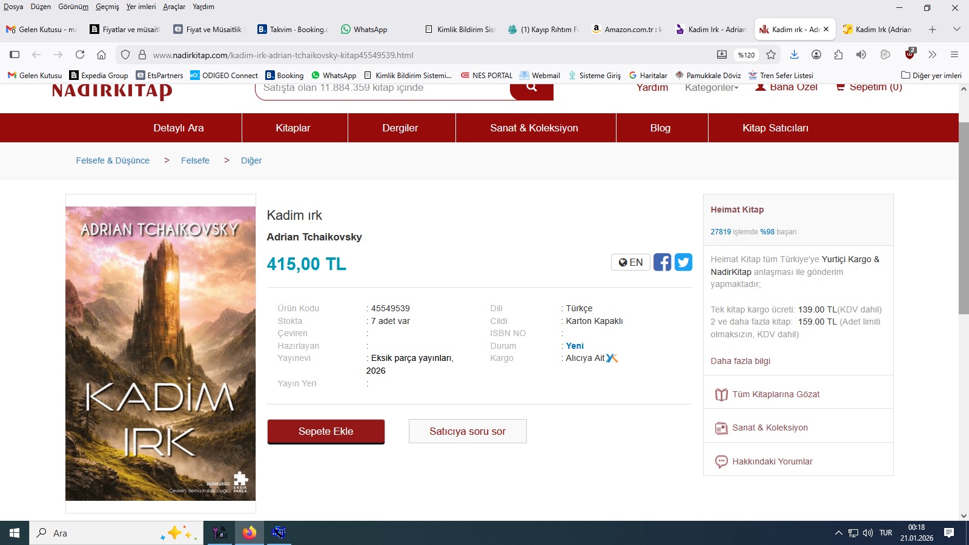Open the Yer imleri menu
Image resolution: width=969 pixels, height=545 pixels.
point(141,7)
